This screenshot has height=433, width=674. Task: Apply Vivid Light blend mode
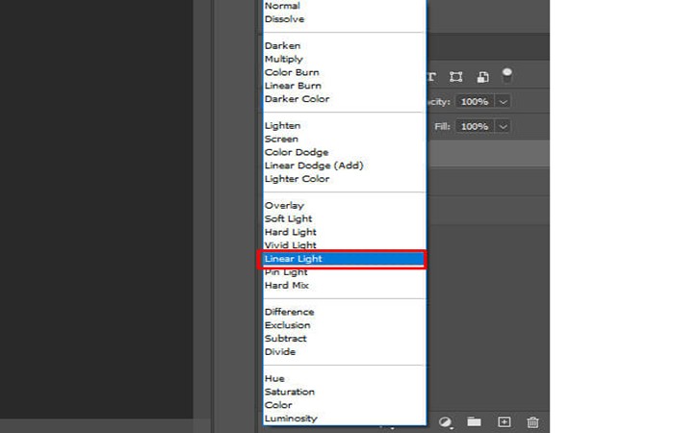pyautogui.click(x=345, y=244)
